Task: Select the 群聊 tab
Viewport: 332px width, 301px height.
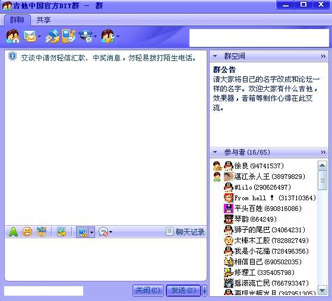Action: (x=17, y=20)
